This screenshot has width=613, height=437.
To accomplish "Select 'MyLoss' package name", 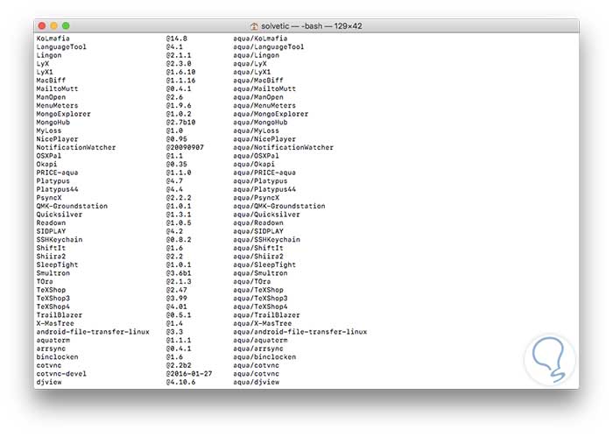I will click(49, 130).
